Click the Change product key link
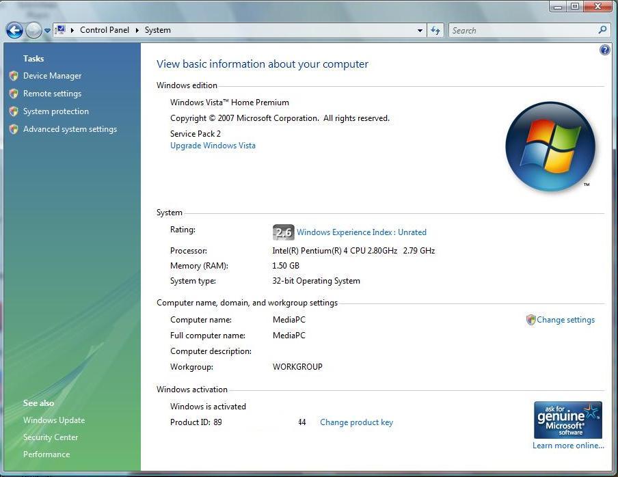Screen dimensions: 618x477 [356, 422]
